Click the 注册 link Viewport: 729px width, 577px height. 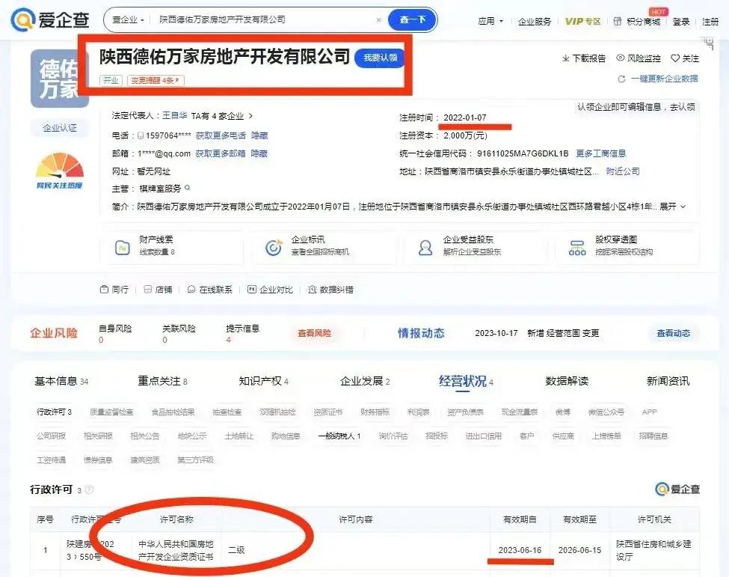[710, 22]
